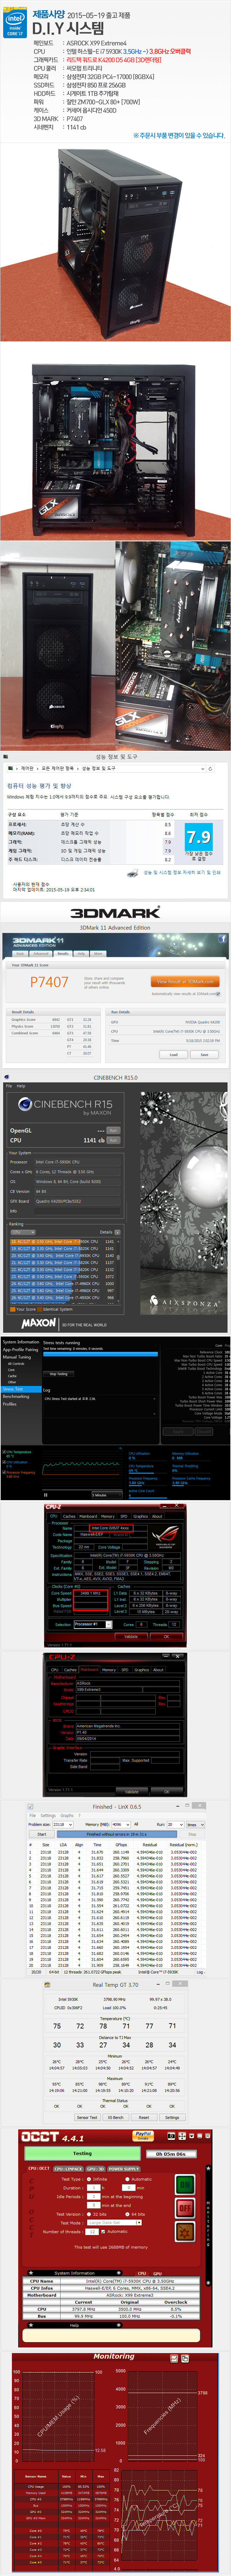Image resolution: width=231 pixels, height=2576 pixels.
Task: Click the Cinebench R15 sphere logo
Action: coord(24,1105)
